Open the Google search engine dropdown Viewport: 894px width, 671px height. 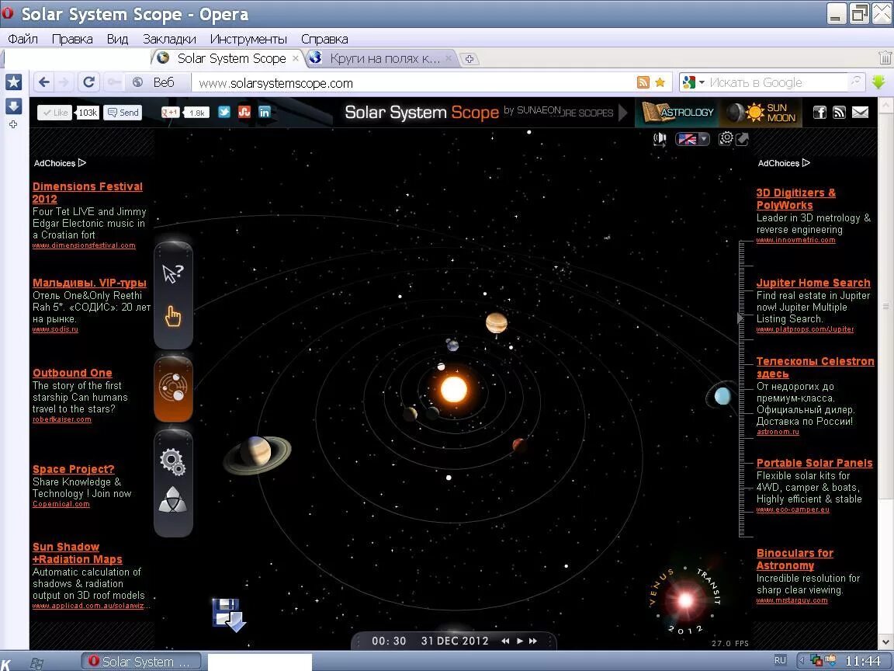[693, 83]
